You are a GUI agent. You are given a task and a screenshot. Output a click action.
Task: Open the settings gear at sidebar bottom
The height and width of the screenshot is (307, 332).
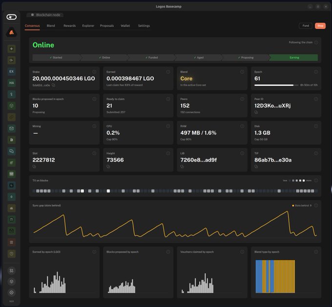pos(11,292)
